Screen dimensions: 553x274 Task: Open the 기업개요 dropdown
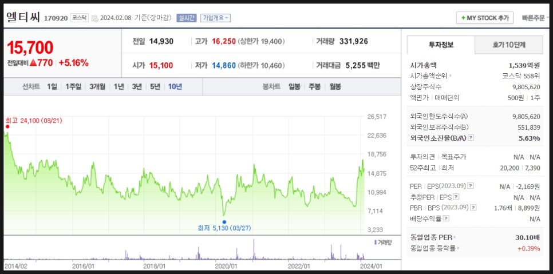215,18
